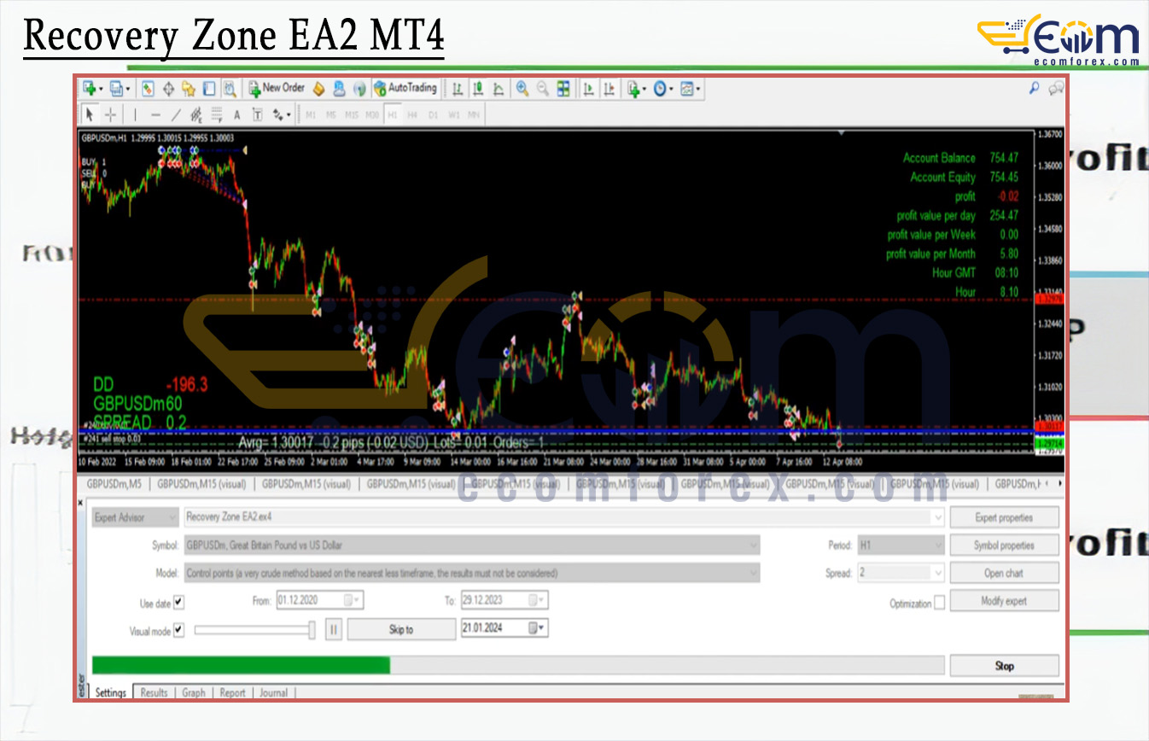The image size is (1149, 741).
Task: Click the visual mode speed slider
Action: click(x=254, y=630)
